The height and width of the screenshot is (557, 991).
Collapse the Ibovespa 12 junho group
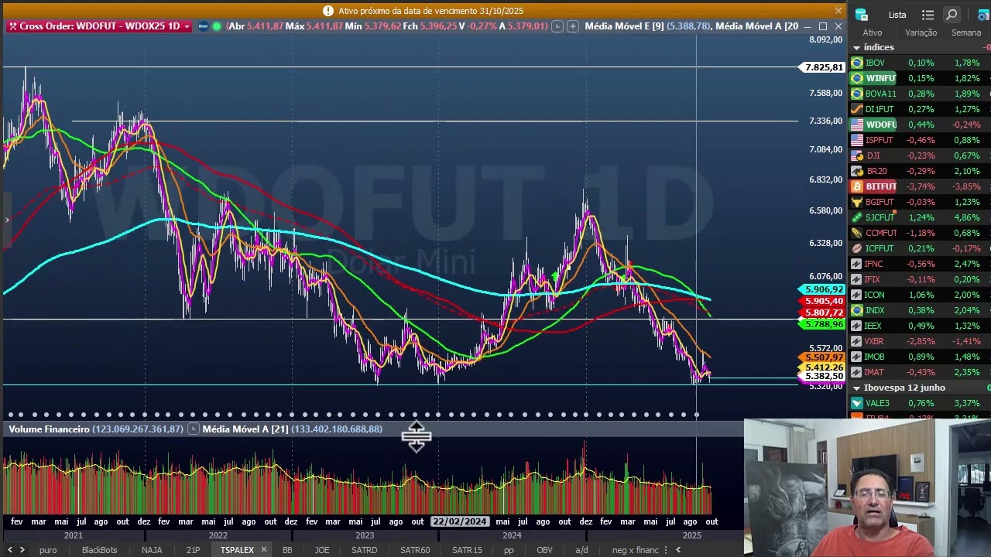(856, 388)
